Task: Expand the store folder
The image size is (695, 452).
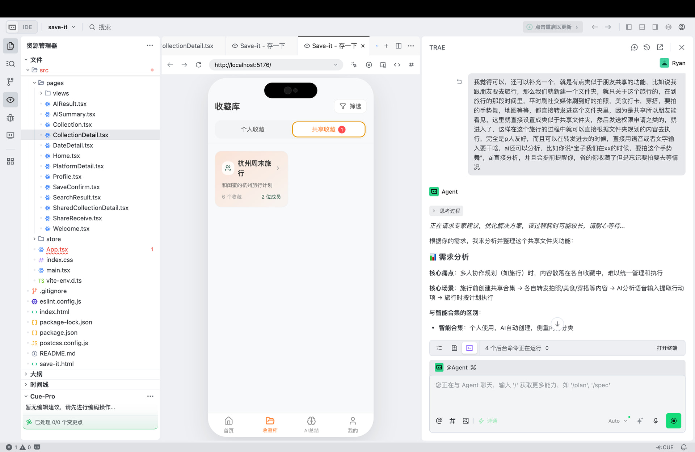Action: pyautogui.click(x=34, y=239)
